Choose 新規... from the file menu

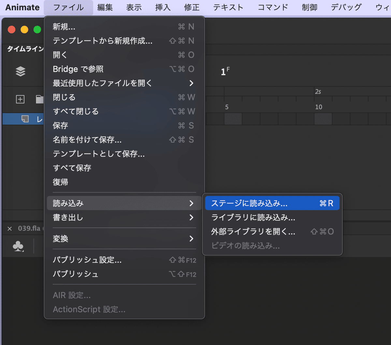tap(124, 27)
